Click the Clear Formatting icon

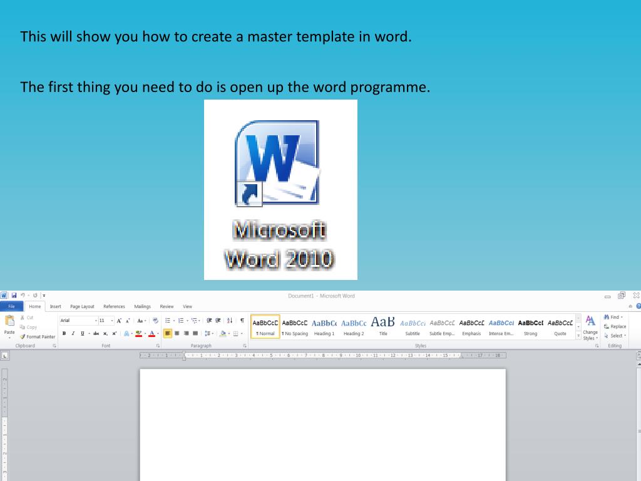[x=155, y=321]
